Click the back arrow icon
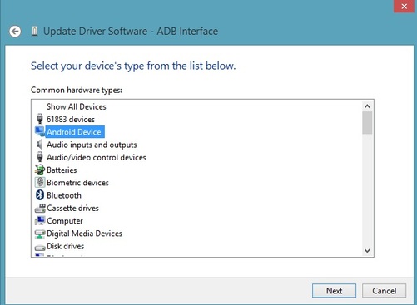Viewport: 417px width, 305px height. pos(15,32)
